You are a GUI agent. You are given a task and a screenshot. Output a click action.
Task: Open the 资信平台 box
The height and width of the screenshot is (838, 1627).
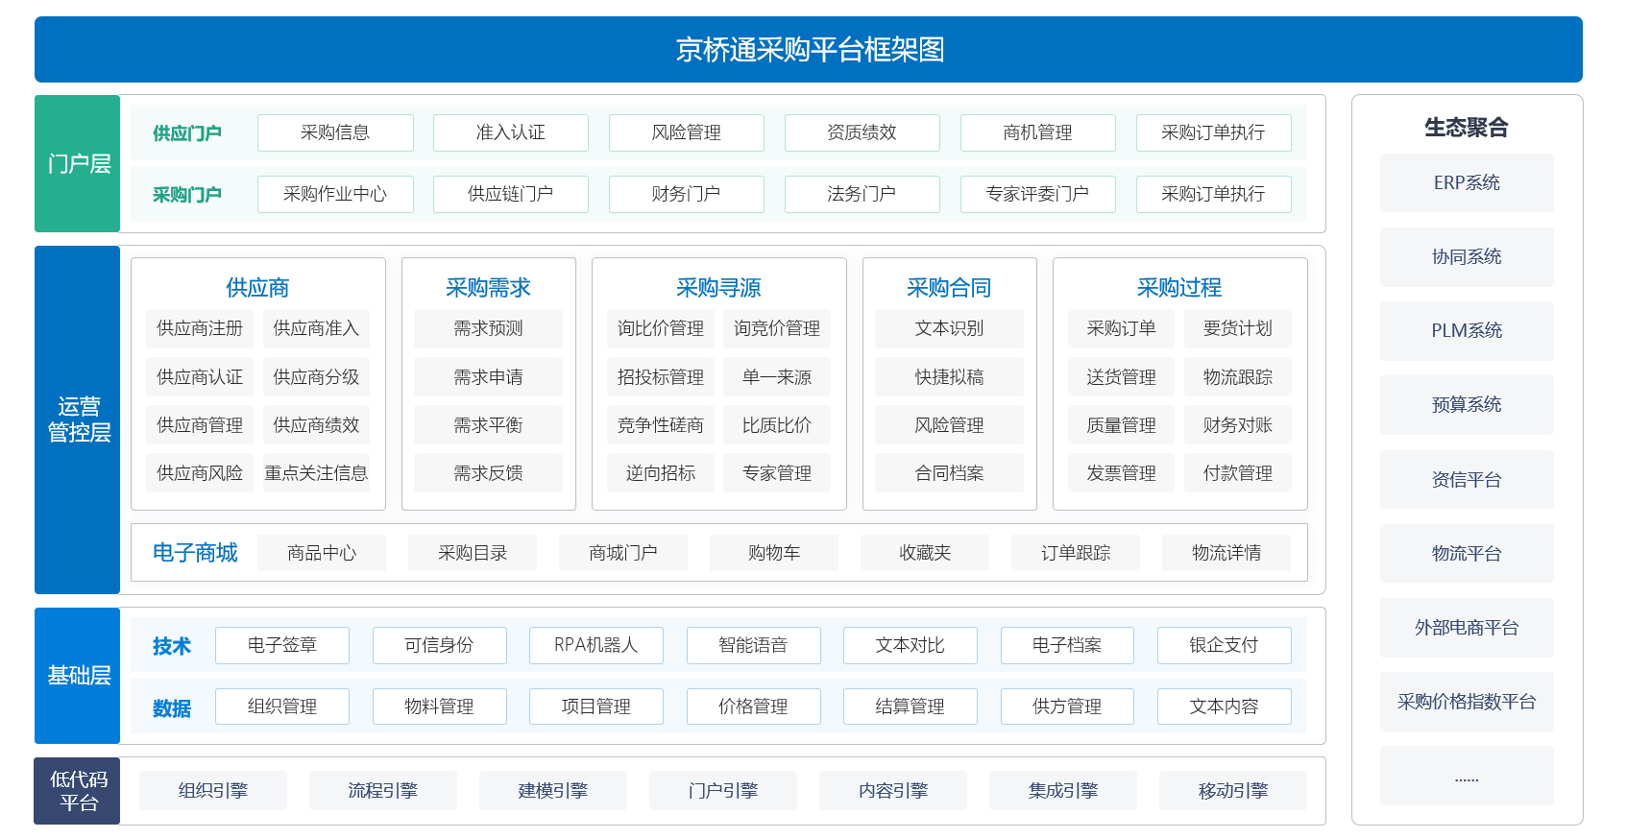click(x=1467, y=479)
